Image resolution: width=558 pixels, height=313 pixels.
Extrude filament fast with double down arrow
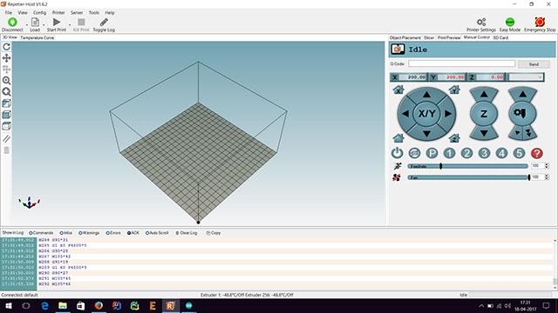coord(529,133)
